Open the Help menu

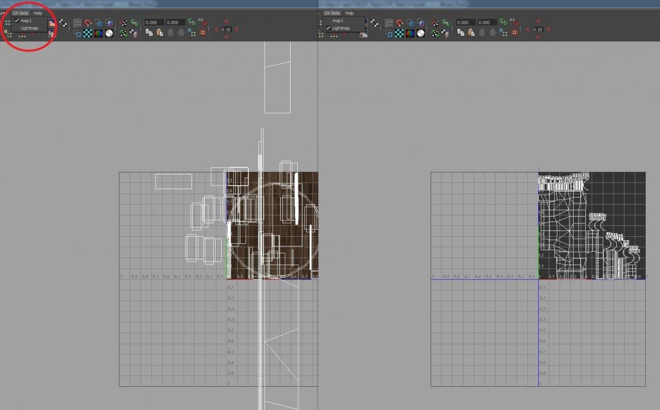click(x=38, y=13)
